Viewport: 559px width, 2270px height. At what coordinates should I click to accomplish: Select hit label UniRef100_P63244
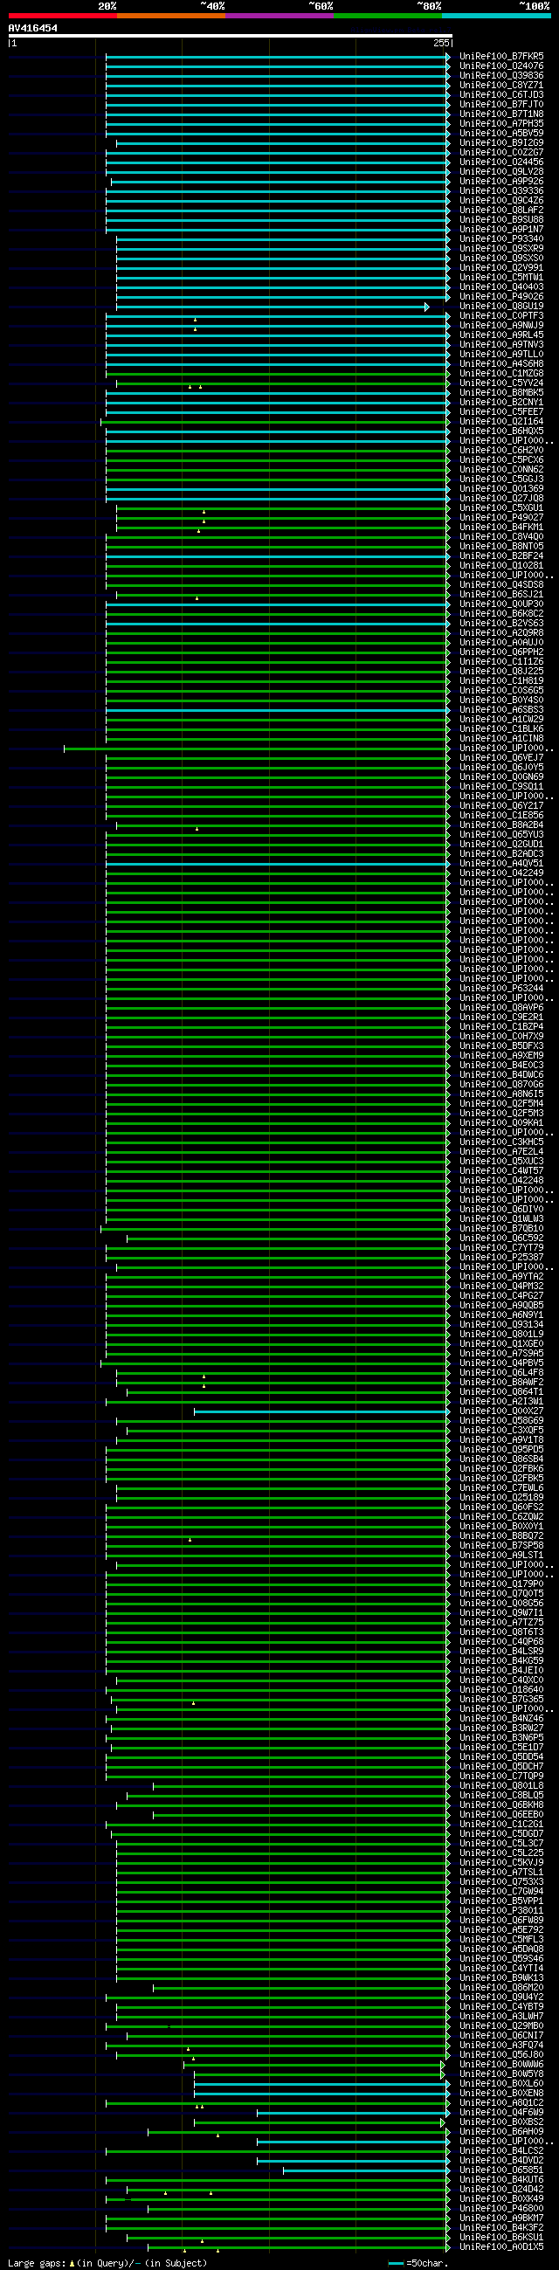[x=501, y=989]
